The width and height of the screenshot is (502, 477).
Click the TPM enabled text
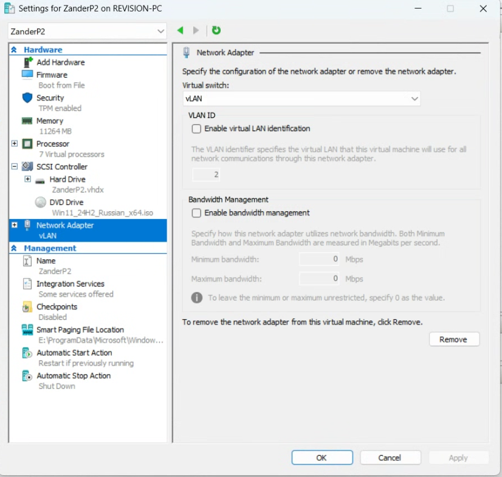click(x=60, y=109)
